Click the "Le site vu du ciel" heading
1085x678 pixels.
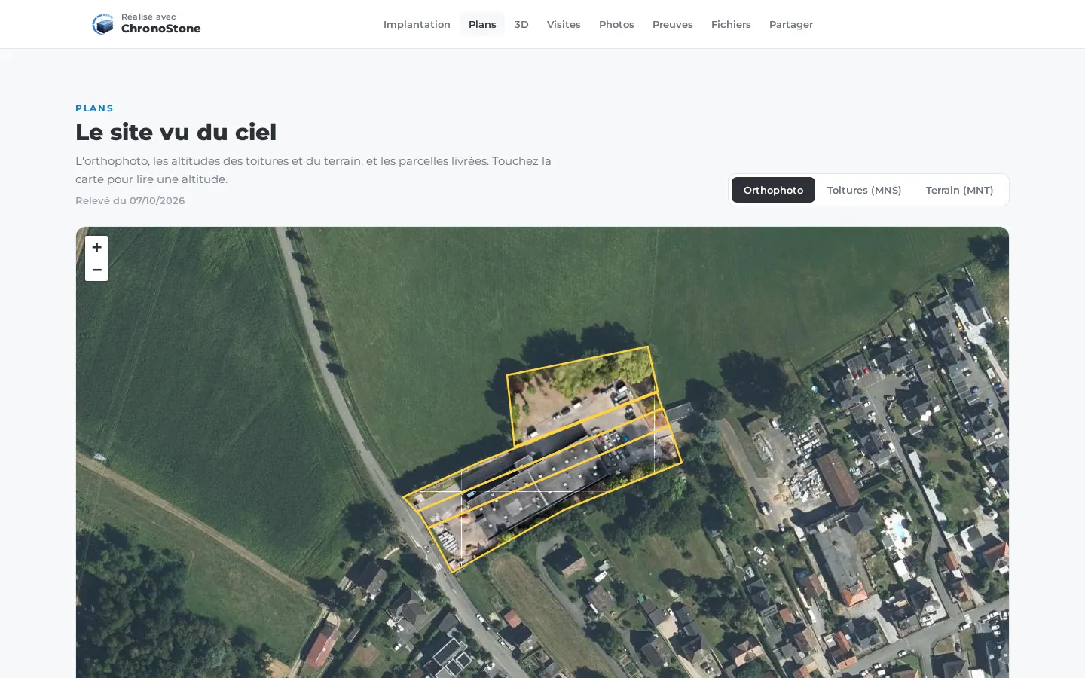[176, 132]
